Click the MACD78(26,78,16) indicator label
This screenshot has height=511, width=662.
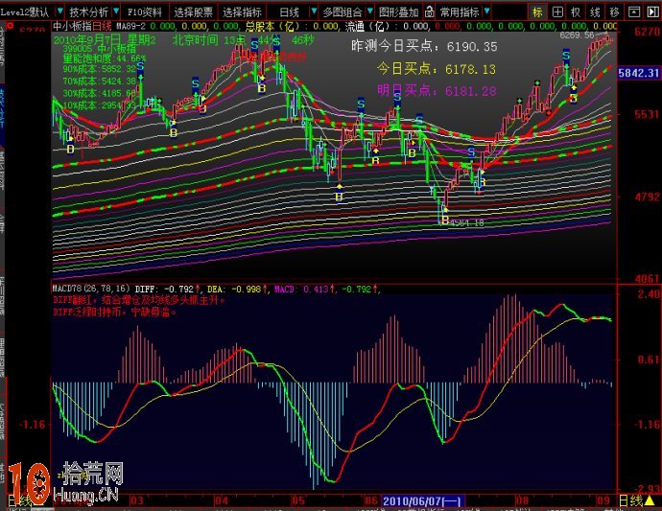pyautogui.click(x=91, y=289)
